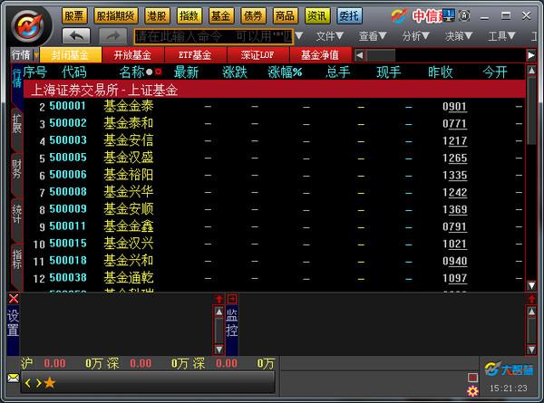This screenshot has width=544, height=403.
Task: Open the 监控 panel label
Action: [232, 323]
